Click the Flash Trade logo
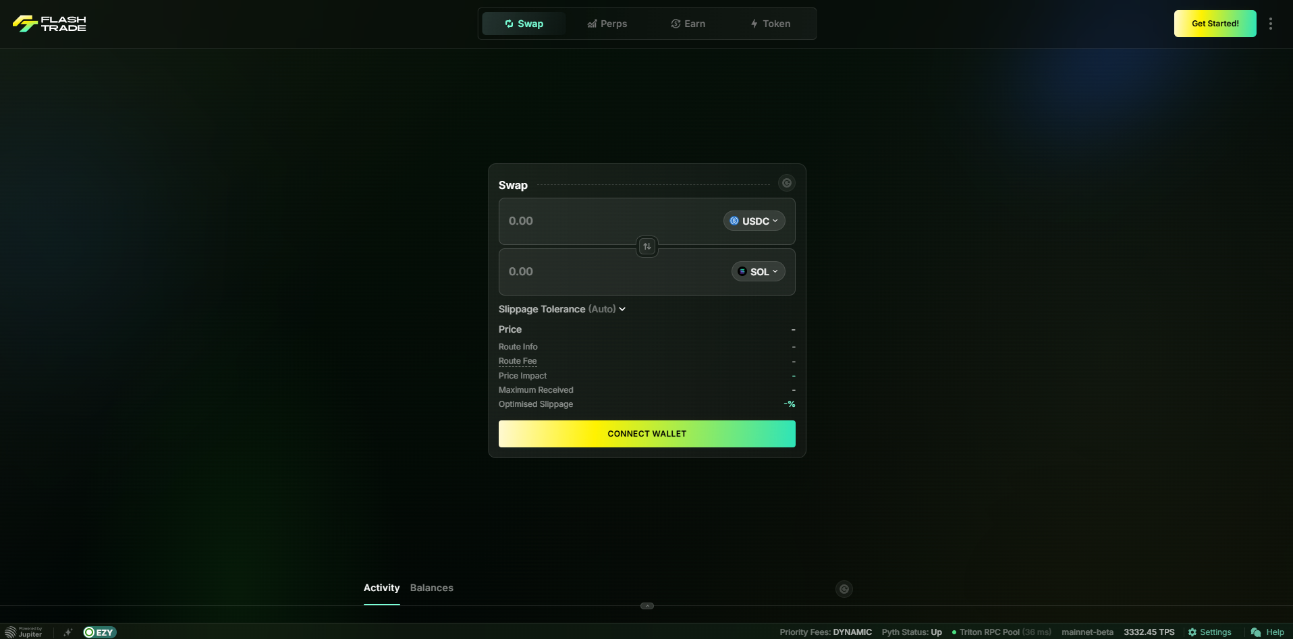Viewport: 1293px width, 639px height. pos(49,24)
